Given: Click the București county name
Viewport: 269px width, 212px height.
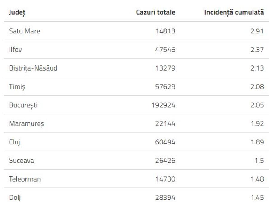Looking at the screenshot, I should pyautogui.click(x=23, y=105).
